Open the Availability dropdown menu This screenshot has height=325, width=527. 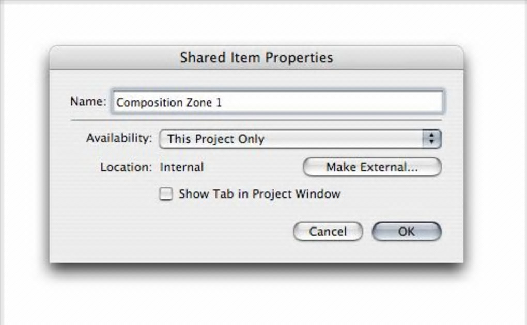click(x=300, y=139)
